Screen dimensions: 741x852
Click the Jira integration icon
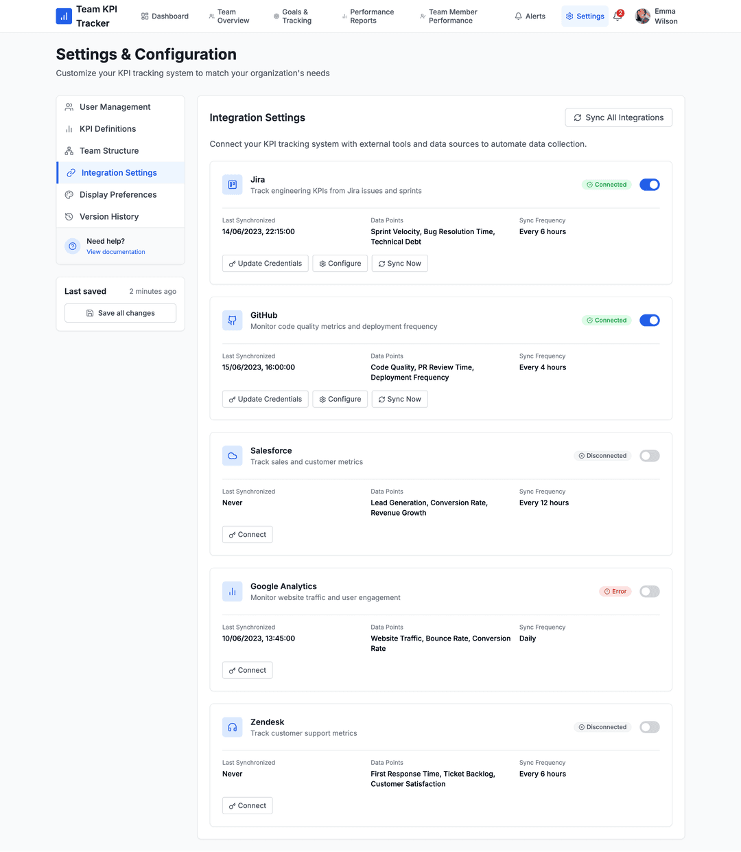(x=232, y=184)
